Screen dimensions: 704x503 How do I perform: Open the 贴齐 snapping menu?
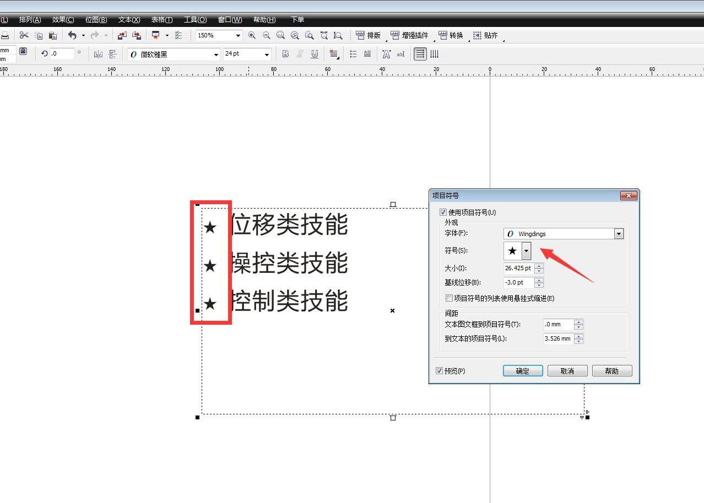[486, 35]
